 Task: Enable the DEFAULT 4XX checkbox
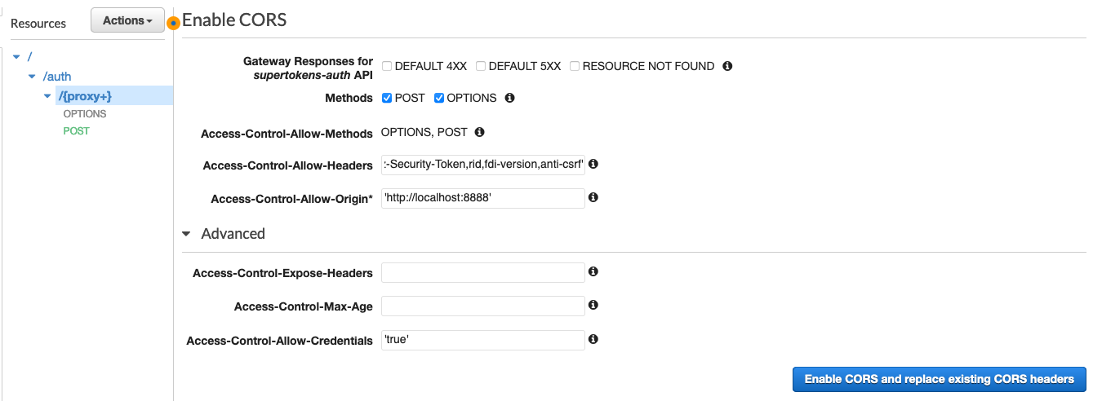[x=387, y=66]
